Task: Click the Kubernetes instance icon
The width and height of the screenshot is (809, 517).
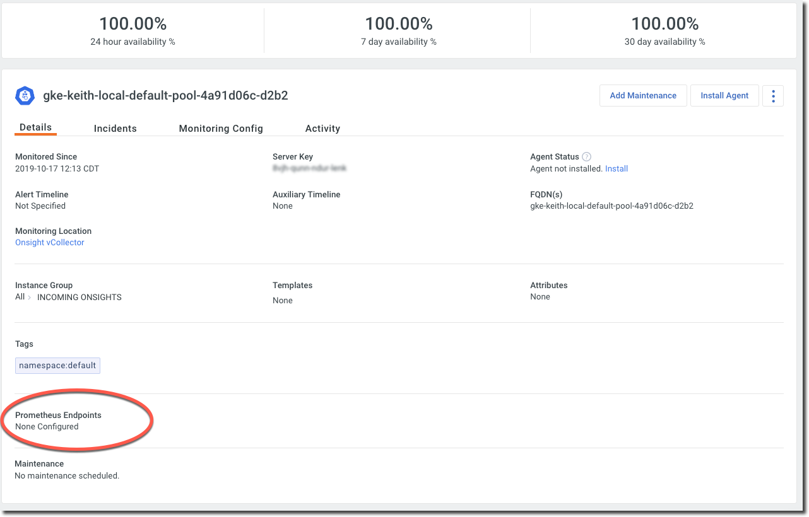Action: (x=25, y=96)
